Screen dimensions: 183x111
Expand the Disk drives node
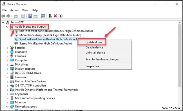click(7, 65)
